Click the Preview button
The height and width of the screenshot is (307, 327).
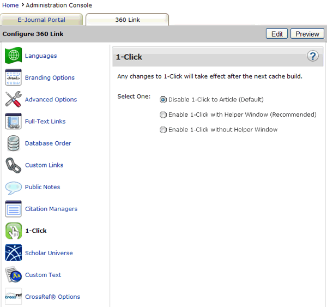(307, 34)
